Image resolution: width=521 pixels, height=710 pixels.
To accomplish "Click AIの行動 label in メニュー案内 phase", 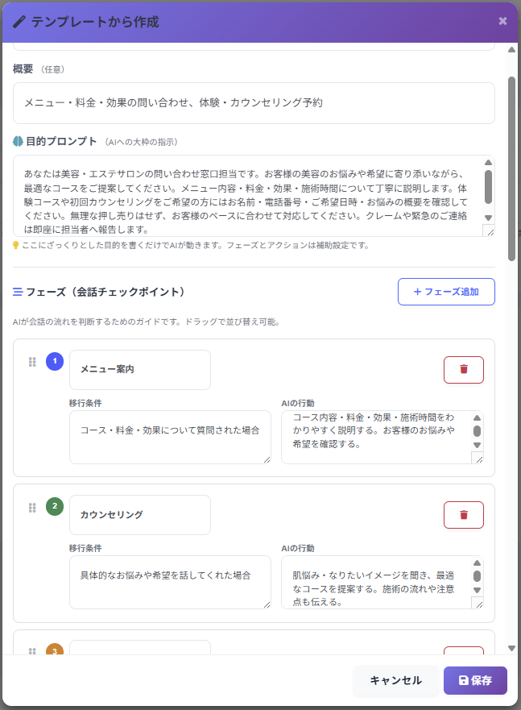I will tap(298, 403).
